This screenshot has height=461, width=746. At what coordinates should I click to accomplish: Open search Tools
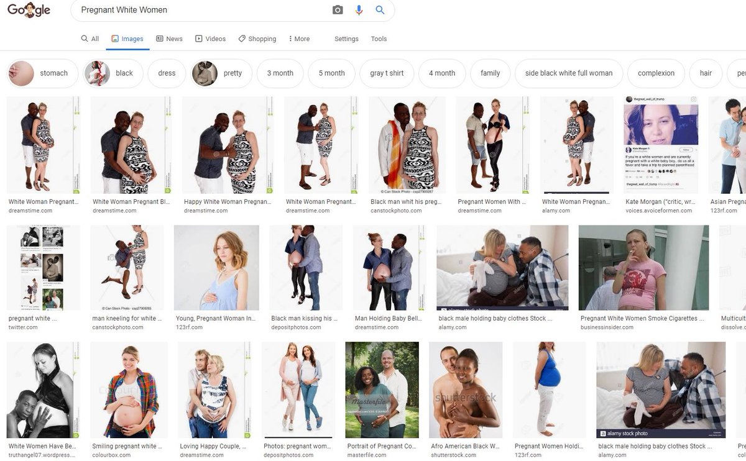point(379,39)
